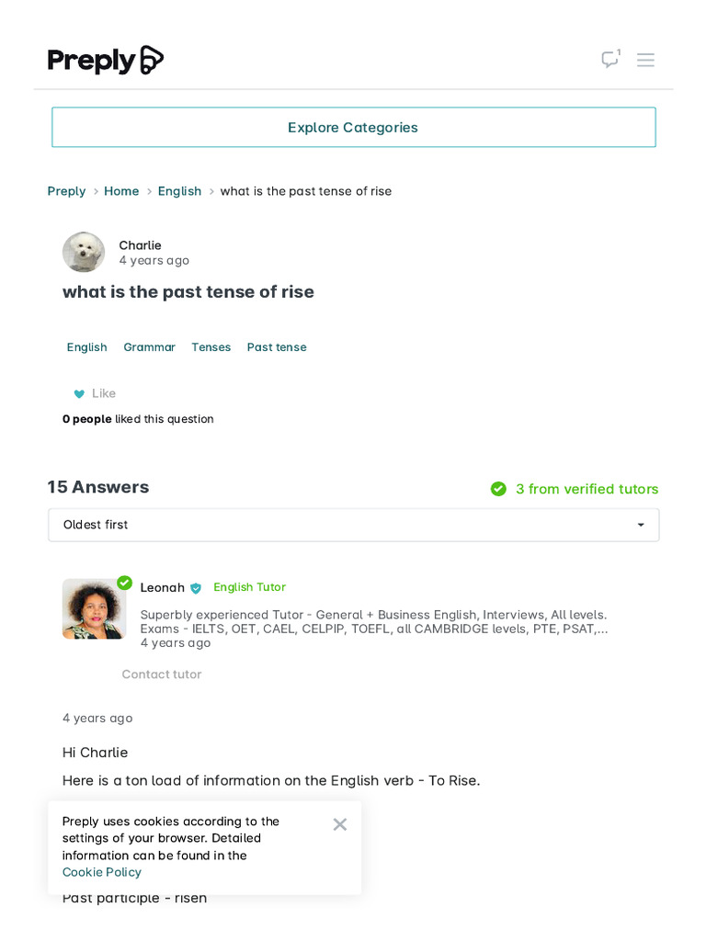Select the Grammar tag
This screenshot has height=941, width=706.
pyautogui.click(x=149, y=347)
